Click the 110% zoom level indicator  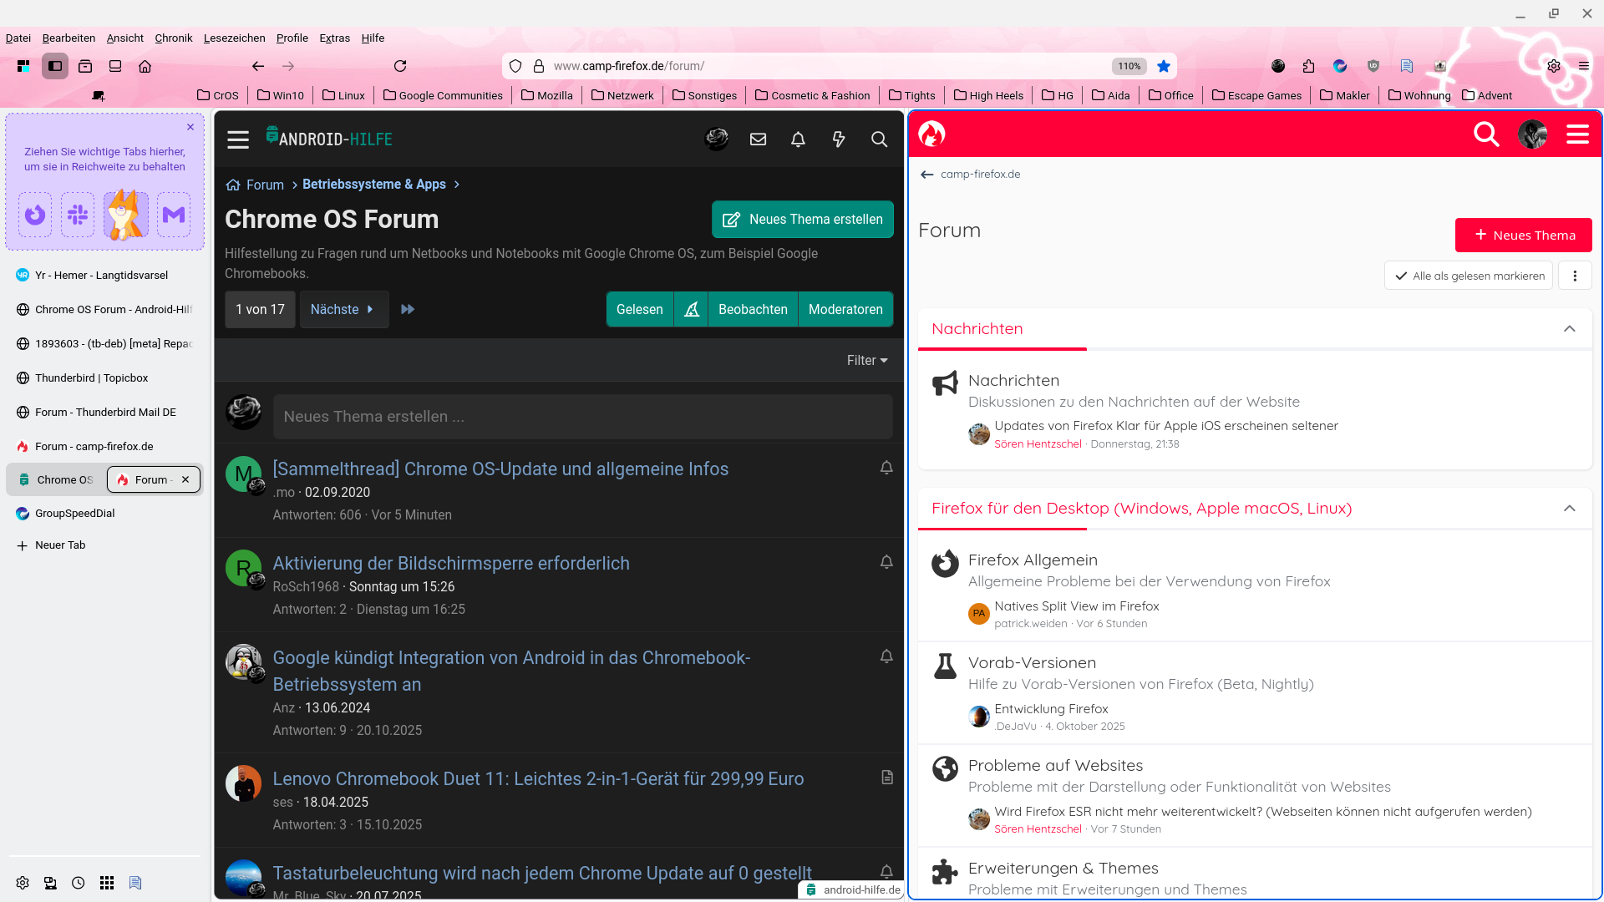point(1129,66)
